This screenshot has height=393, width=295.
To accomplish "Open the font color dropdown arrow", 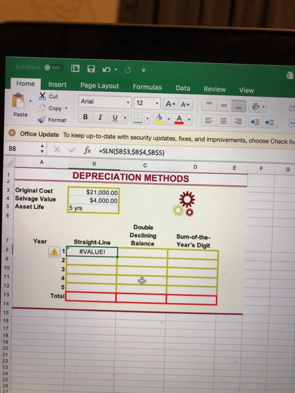I will [x=189, y=120].
